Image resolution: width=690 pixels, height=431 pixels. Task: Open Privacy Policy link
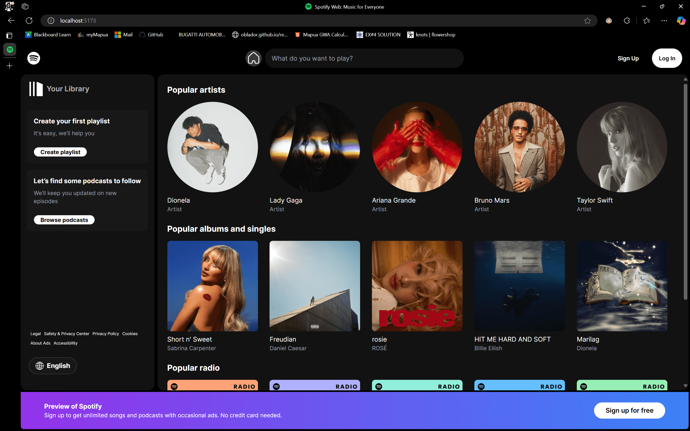[x=105, y=333]
